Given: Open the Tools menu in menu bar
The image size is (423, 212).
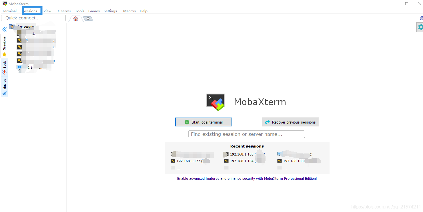Looking at the screenshot, I should (80, 11).
